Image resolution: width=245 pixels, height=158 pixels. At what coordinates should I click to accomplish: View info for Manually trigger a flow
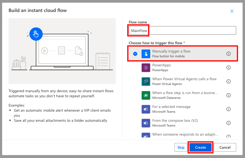[228, 54]
